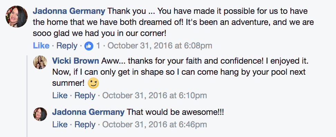Screen dimensions: 336x137
Task: Like Vicki Brown's reply comment
Action: [60, 95]
